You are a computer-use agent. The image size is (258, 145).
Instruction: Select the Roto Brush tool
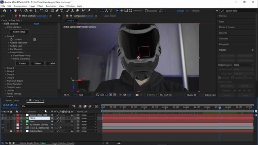pyautogui.click(x=83, y=10)
